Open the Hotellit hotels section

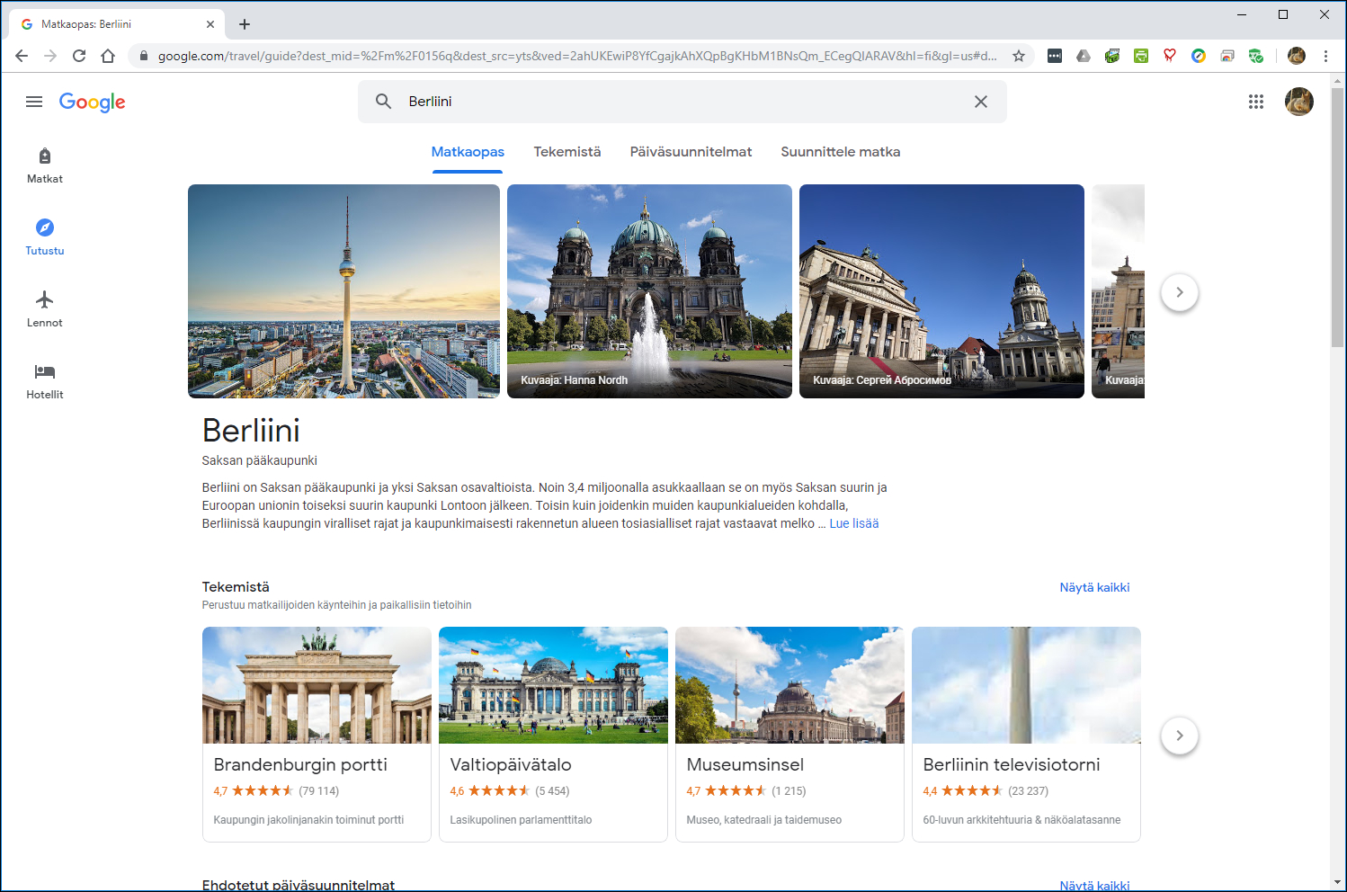44,379
